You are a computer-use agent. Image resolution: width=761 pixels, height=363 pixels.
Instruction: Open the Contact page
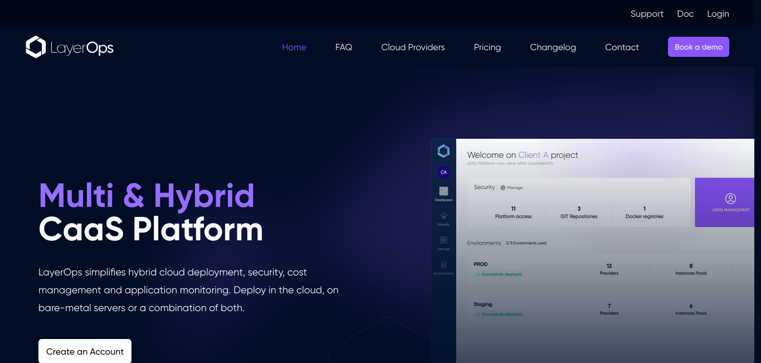point(622,47)
